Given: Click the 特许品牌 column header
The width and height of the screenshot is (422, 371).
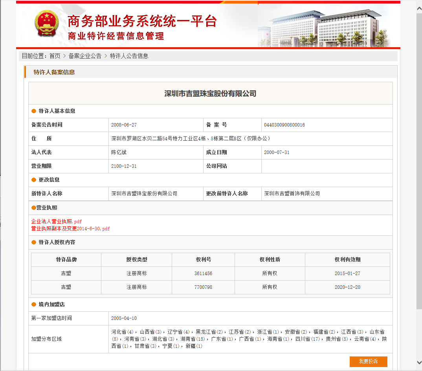Looking at the screenshot, I should tap(66, 260).
